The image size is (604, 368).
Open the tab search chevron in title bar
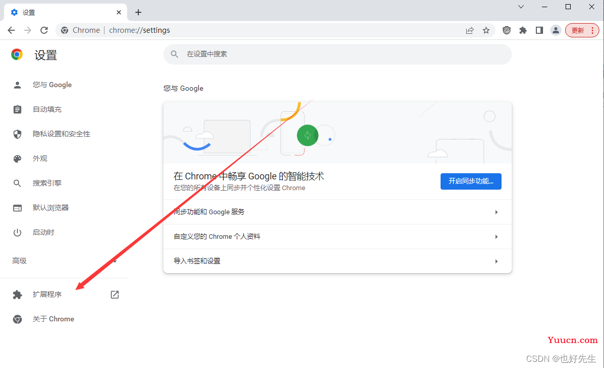[x=521, y=7]
